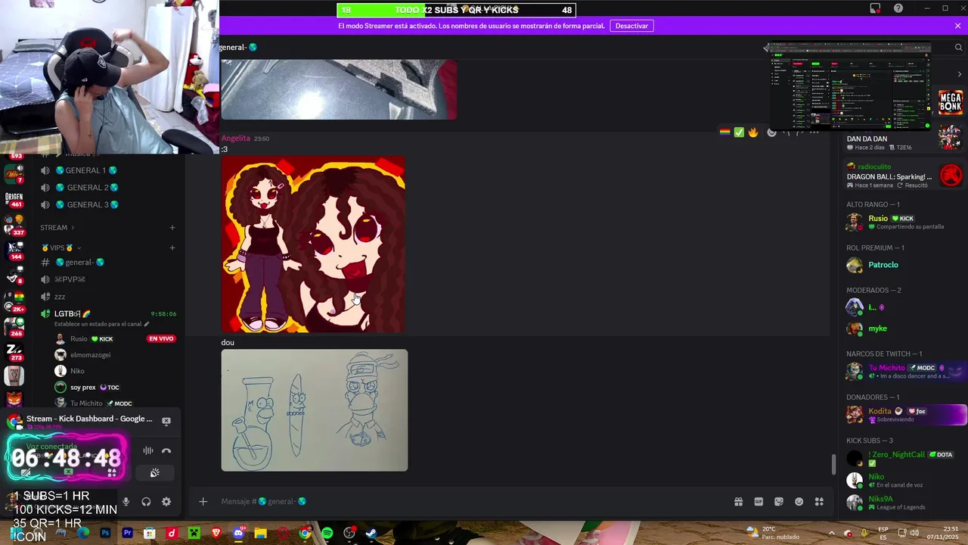968x545 pixels.
Task: Expand the STREAM category
Action: pyautogui.click(x=58, y=227)
